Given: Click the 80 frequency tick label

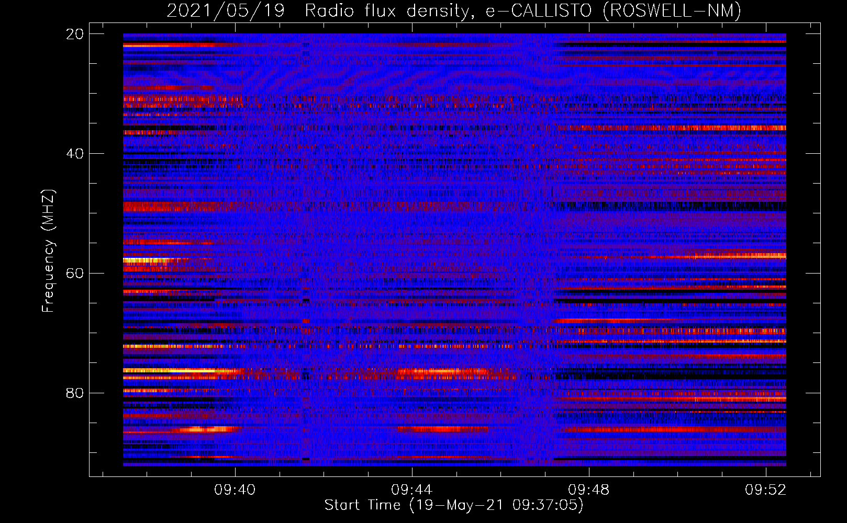Looking at the screenshot, I should [x=74, y=393].
